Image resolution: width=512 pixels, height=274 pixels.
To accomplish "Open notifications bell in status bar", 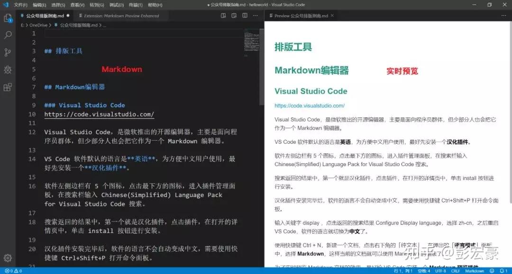I will (503, 271).
